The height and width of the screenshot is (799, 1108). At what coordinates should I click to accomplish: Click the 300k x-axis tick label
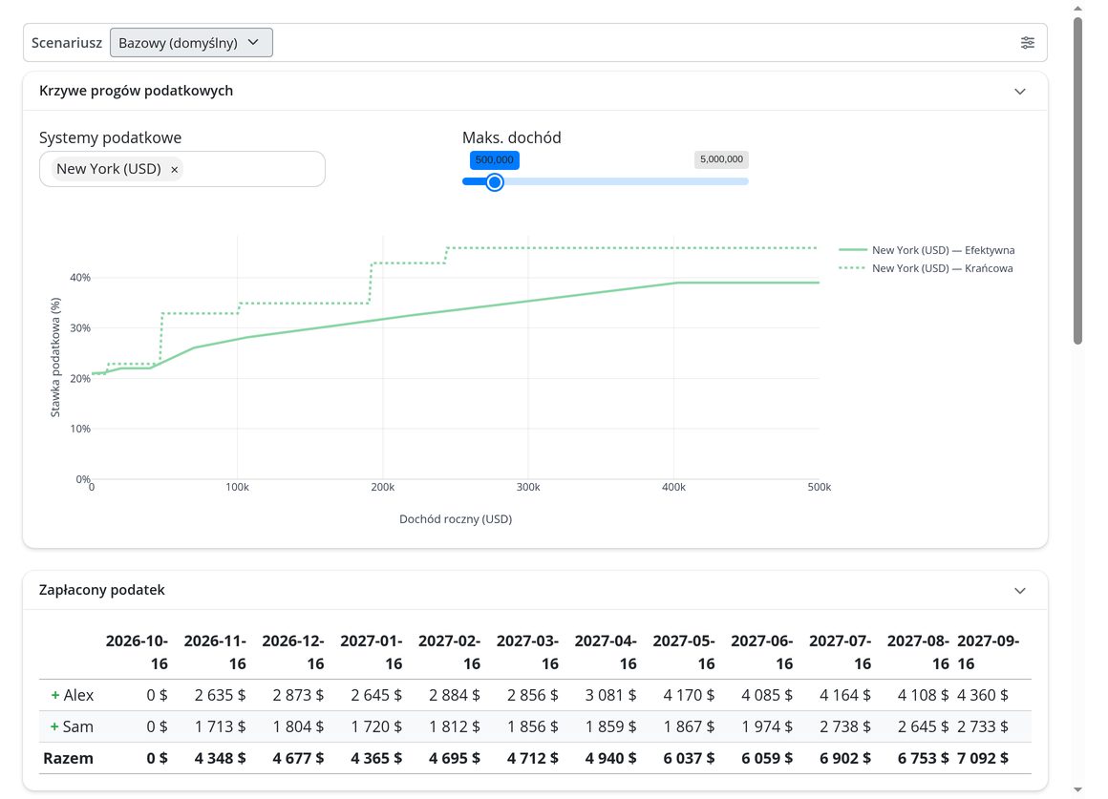(528, 488)
